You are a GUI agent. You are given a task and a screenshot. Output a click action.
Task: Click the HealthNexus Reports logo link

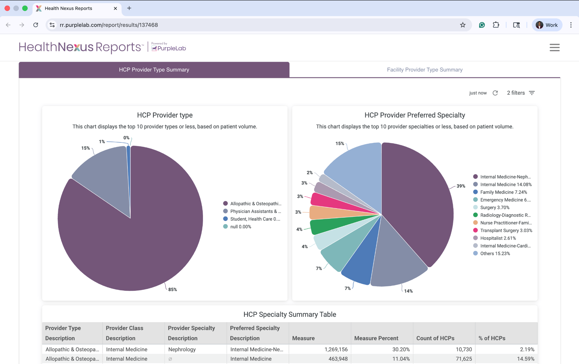[81, 47]
